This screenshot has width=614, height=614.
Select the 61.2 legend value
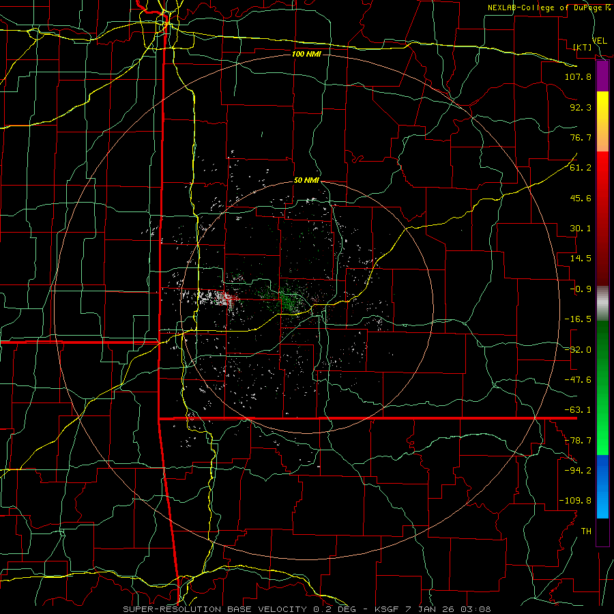click(x=581, y=168)
